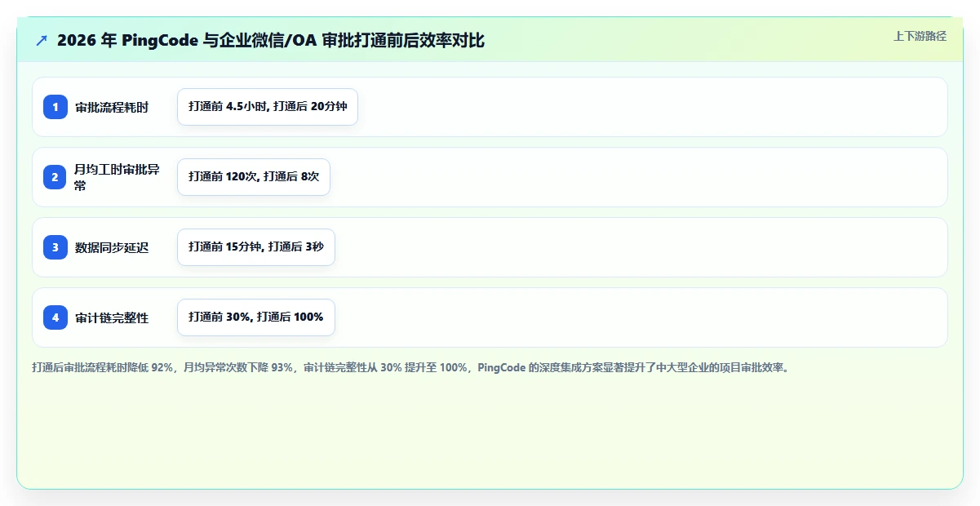Viewport: 980px width, 506px height.
Task: Select the number 4 badge for 审计链完整性
Action: click(x=55, y=317)
